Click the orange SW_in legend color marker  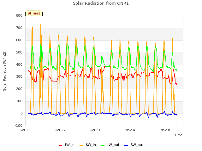[x=81, y=145]
